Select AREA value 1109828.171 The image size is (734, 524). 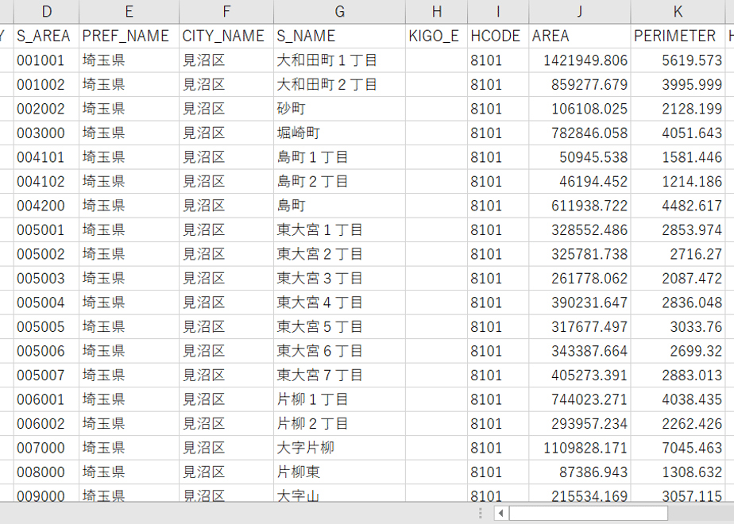(580, 448)
